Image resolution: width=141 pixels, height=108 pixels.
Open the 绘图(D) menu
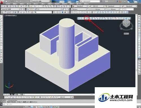point(50,4)
